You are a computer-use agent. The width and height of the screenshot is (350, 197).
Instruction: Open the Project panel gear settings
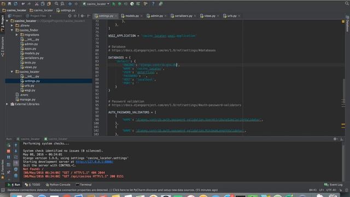[83, 16]
